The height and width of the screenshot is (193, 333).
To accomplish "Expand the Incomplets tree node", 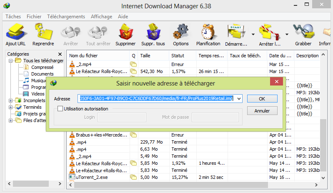I will 10,100.
